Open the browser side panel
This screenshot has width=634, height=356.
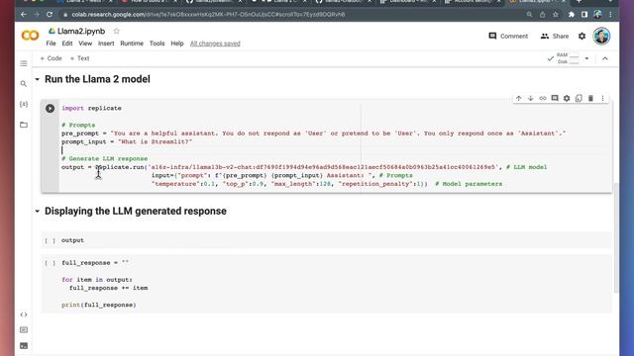(x=584, y=15)
